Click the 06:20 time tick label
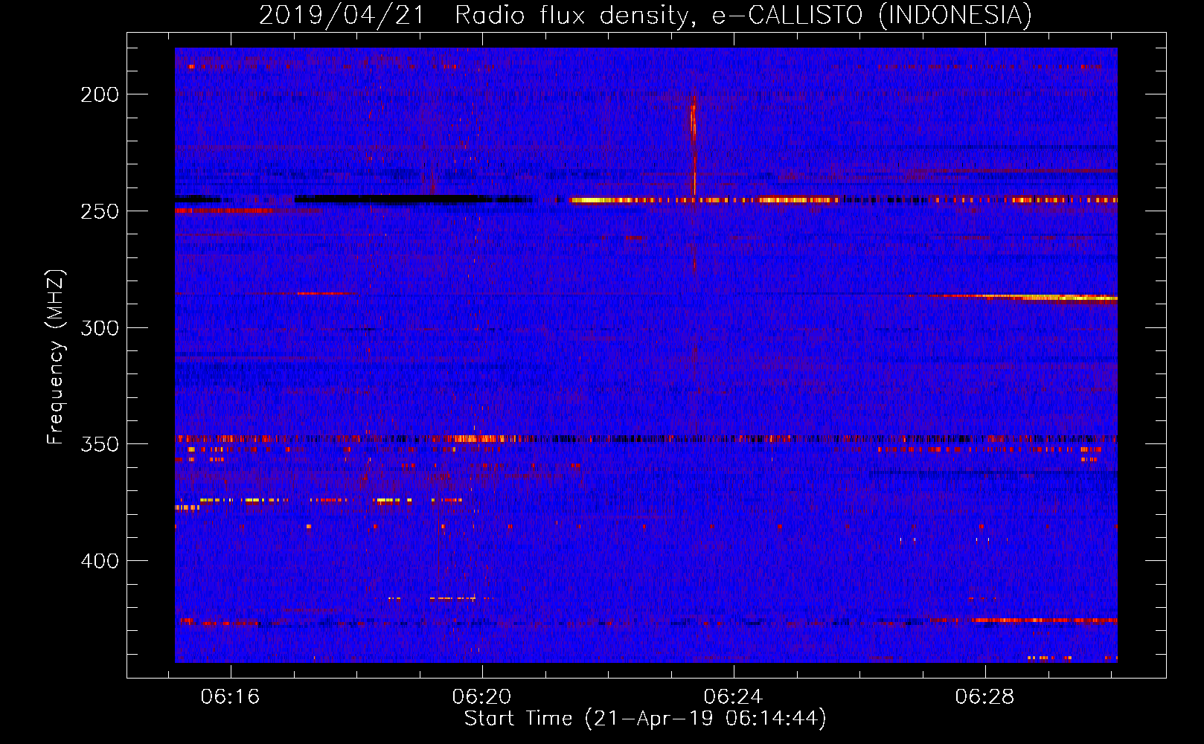1204x744 pixels. pyautogui.click(x=481, y=696)
